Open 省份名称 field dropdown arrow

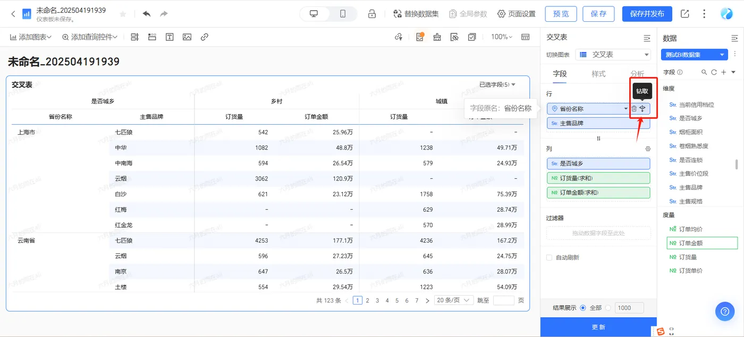click(x=625, y=109)
